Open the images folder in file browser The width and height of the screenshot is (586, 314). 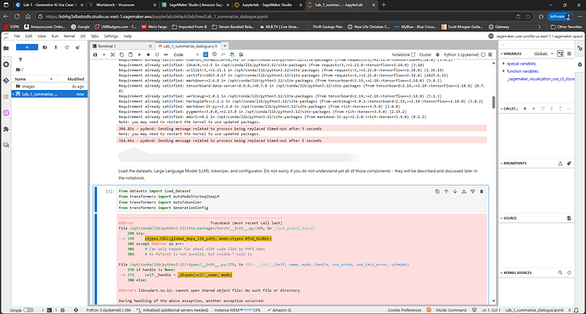[28, 87]
